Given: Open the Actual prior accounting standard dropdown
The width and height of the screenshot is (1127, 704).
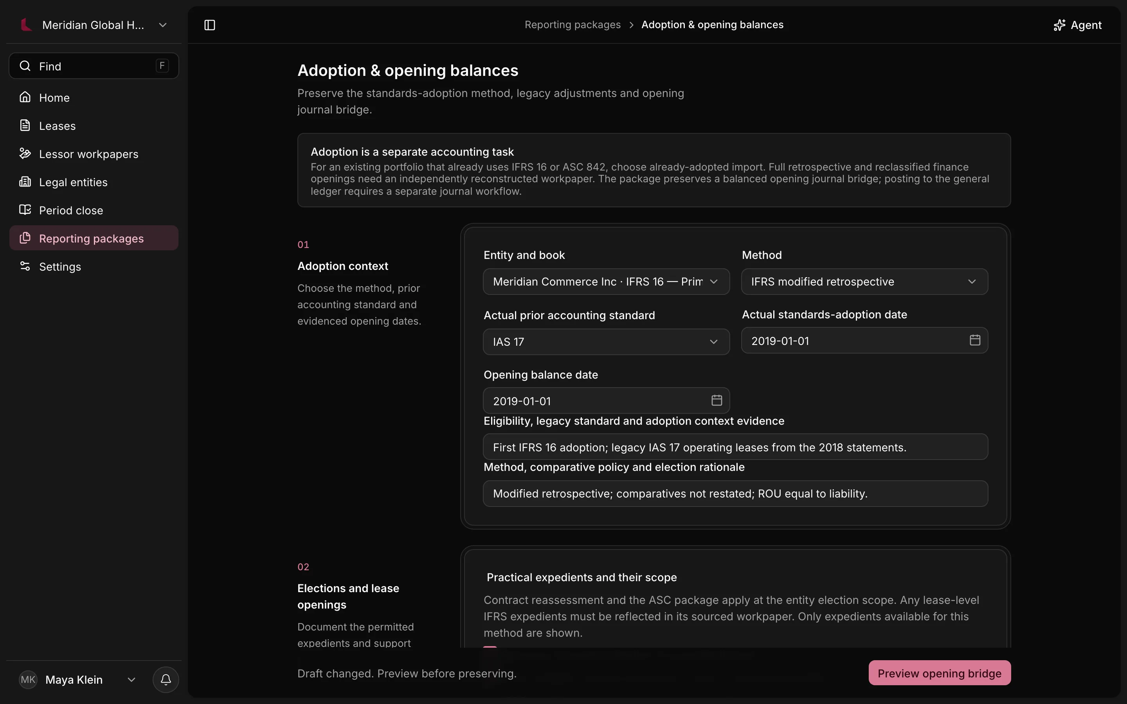Looking at the screenshot, I should click(x=606, y=342).
